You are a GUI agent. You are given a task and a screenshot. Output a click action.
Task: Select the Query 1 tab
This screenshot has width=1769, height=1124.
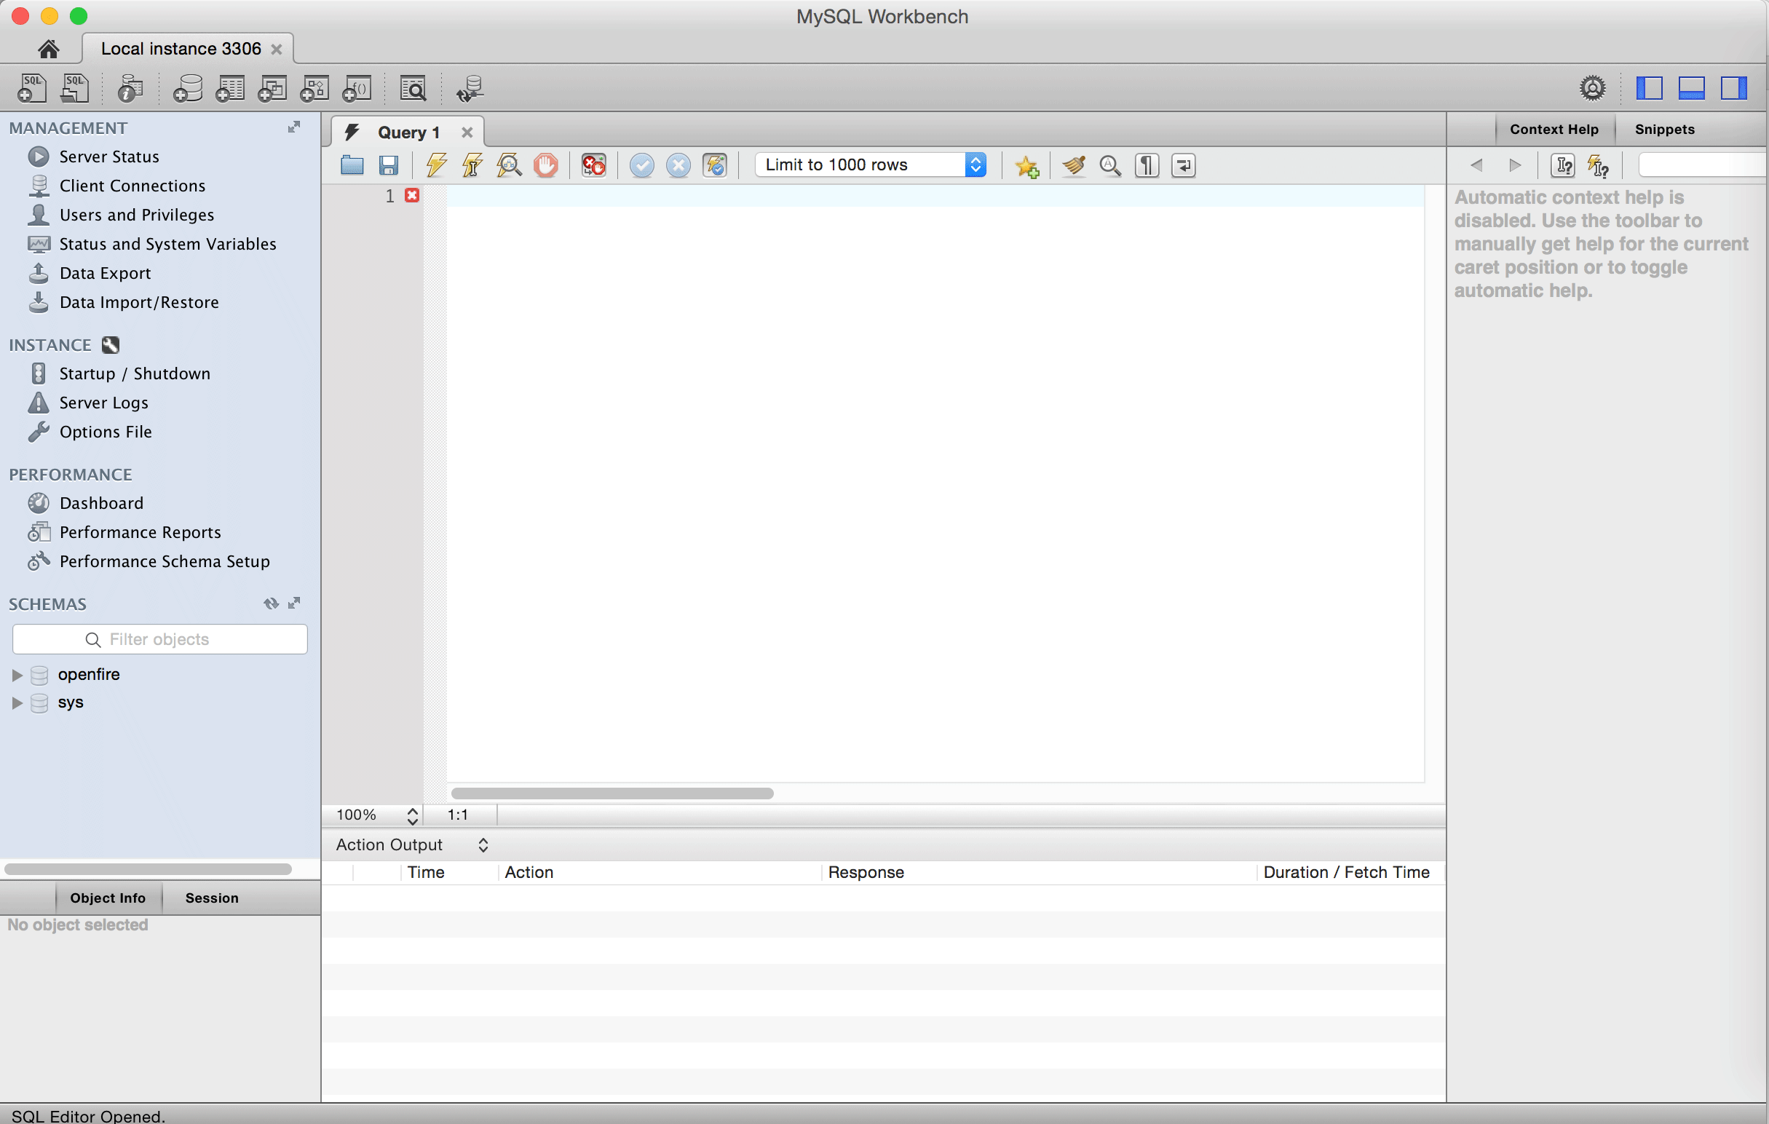click(408, 132)
